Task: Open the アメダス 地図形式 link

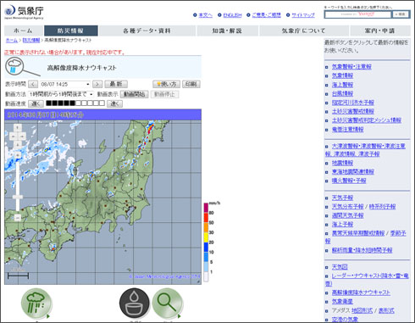Action: tap(362, 310)
